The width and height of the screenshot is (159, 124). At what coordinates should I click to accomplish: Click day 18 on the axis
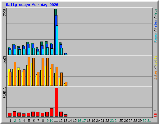(x=89, y=121)
